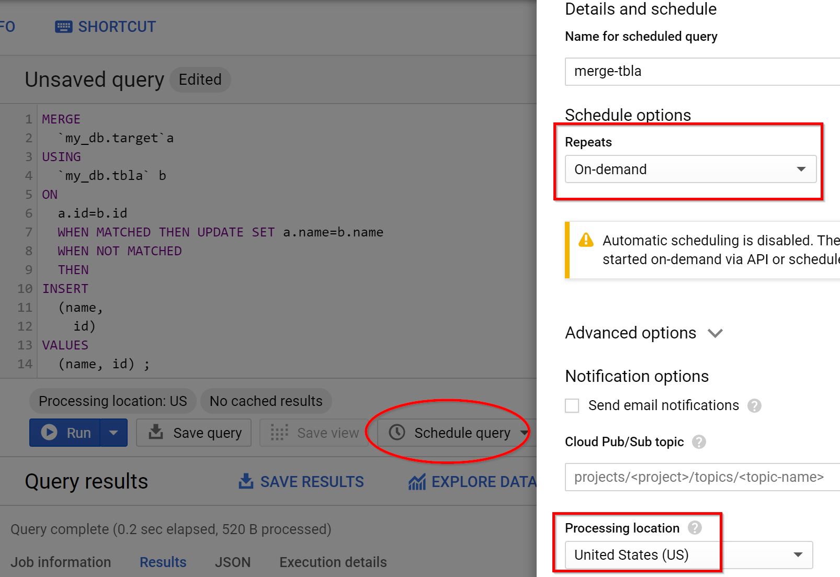Click the clock icon on Schedule query

[x=397, y=433]
